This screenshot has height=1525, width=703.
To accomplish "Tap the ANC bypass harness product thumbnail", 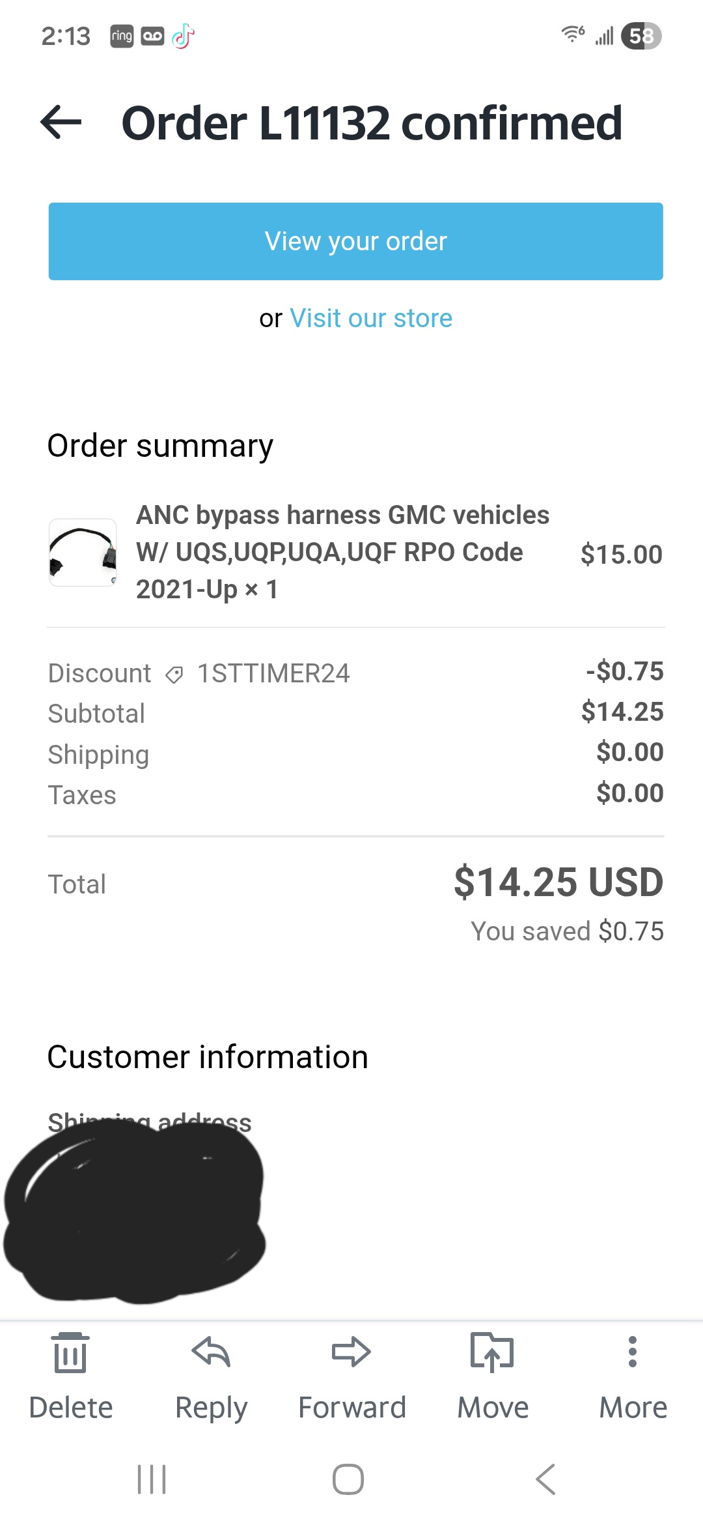I will pyautogui.click(x=83, y=553).
